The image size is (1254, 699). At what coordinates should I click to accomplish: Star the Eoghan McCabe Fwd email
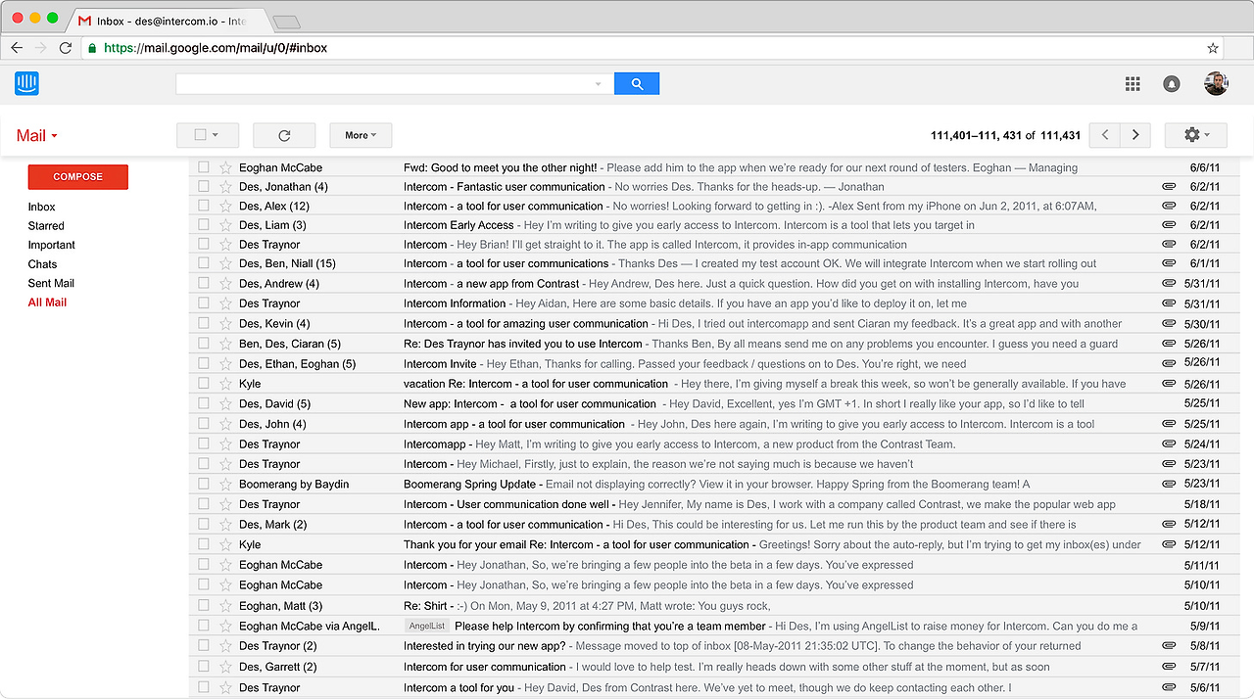coord(225,167)
